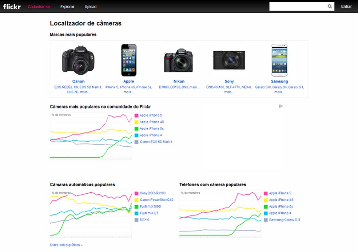This screenshot has width=358, height=252.
Task: Click Sony DSC-RX100 legend link
Action: [152, 193]
